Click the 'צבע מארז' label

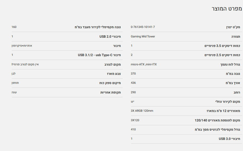(x=114, y=74)
